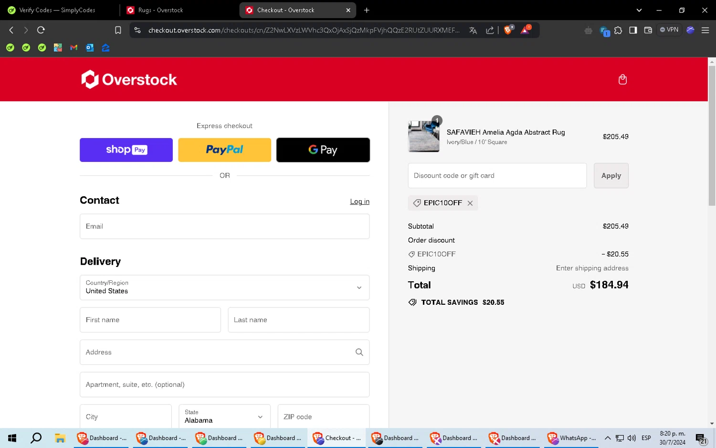Click the City input field
Viewport: 716px width, 448px height.
(126, 416)
